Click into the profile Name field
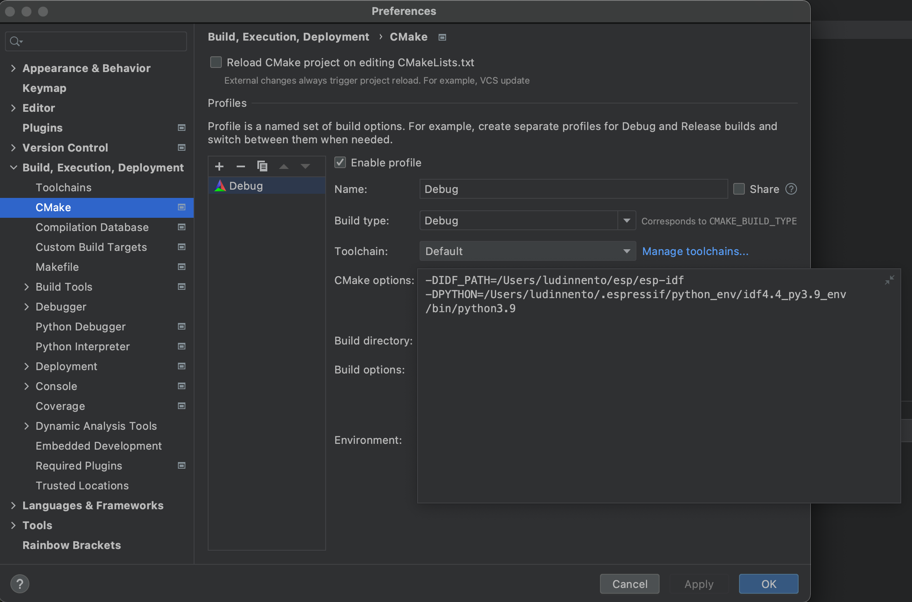 [x=573, y=189]
